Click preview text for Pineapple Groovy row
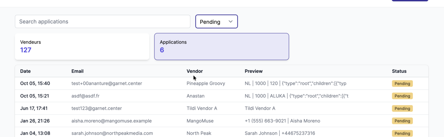The width and height of the screenshot is (444, 137). tap(295, 83)
